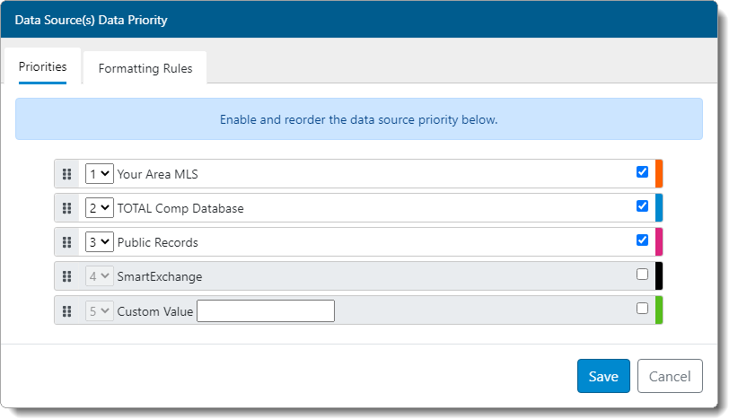Uncheck the Your Area MLS checkbox
The height and width of the screenshot is (419, 729).
coord(642,172)
